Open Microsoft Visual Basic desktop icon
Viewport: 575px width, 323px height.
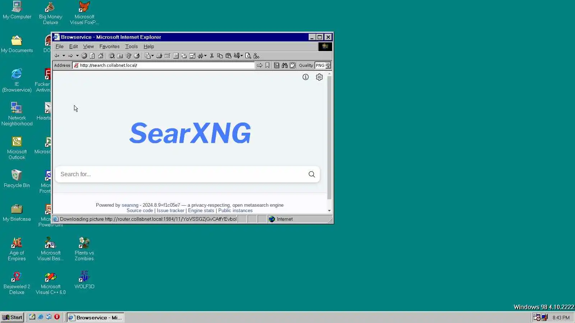[50, 249]
